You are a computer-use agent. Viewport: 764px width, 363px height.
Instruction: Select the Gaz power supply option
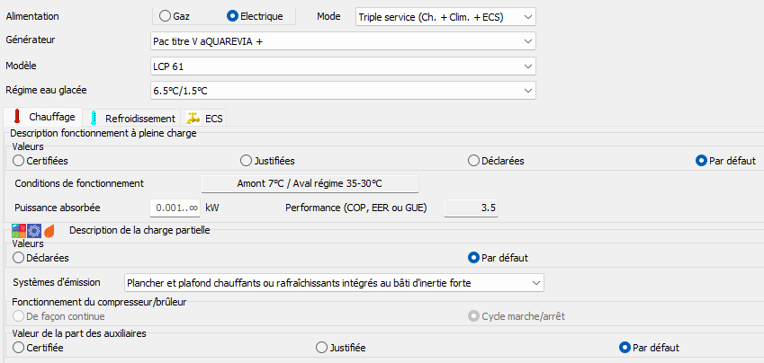point(165,16)
